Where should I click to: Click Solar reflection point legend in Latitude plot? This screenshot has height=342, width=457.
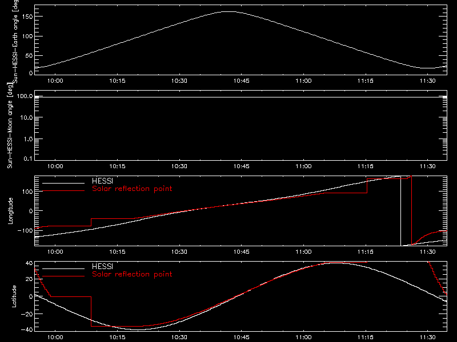pos(132,274)
